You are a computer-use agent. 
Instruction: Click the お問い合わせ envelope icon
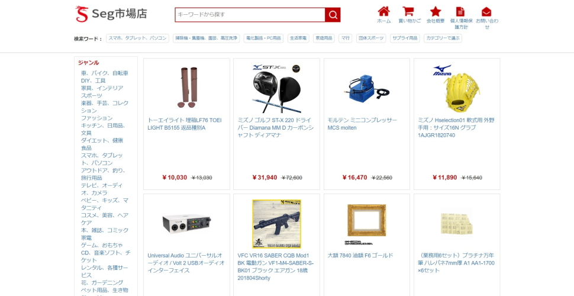pos(486,12)
